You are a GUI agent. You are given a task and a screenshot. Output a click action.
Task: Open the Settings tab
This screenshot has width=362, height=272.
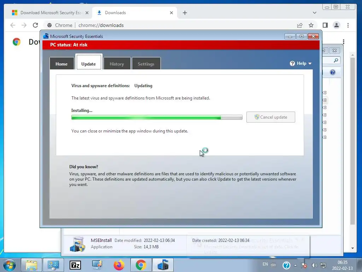[146, 64]
